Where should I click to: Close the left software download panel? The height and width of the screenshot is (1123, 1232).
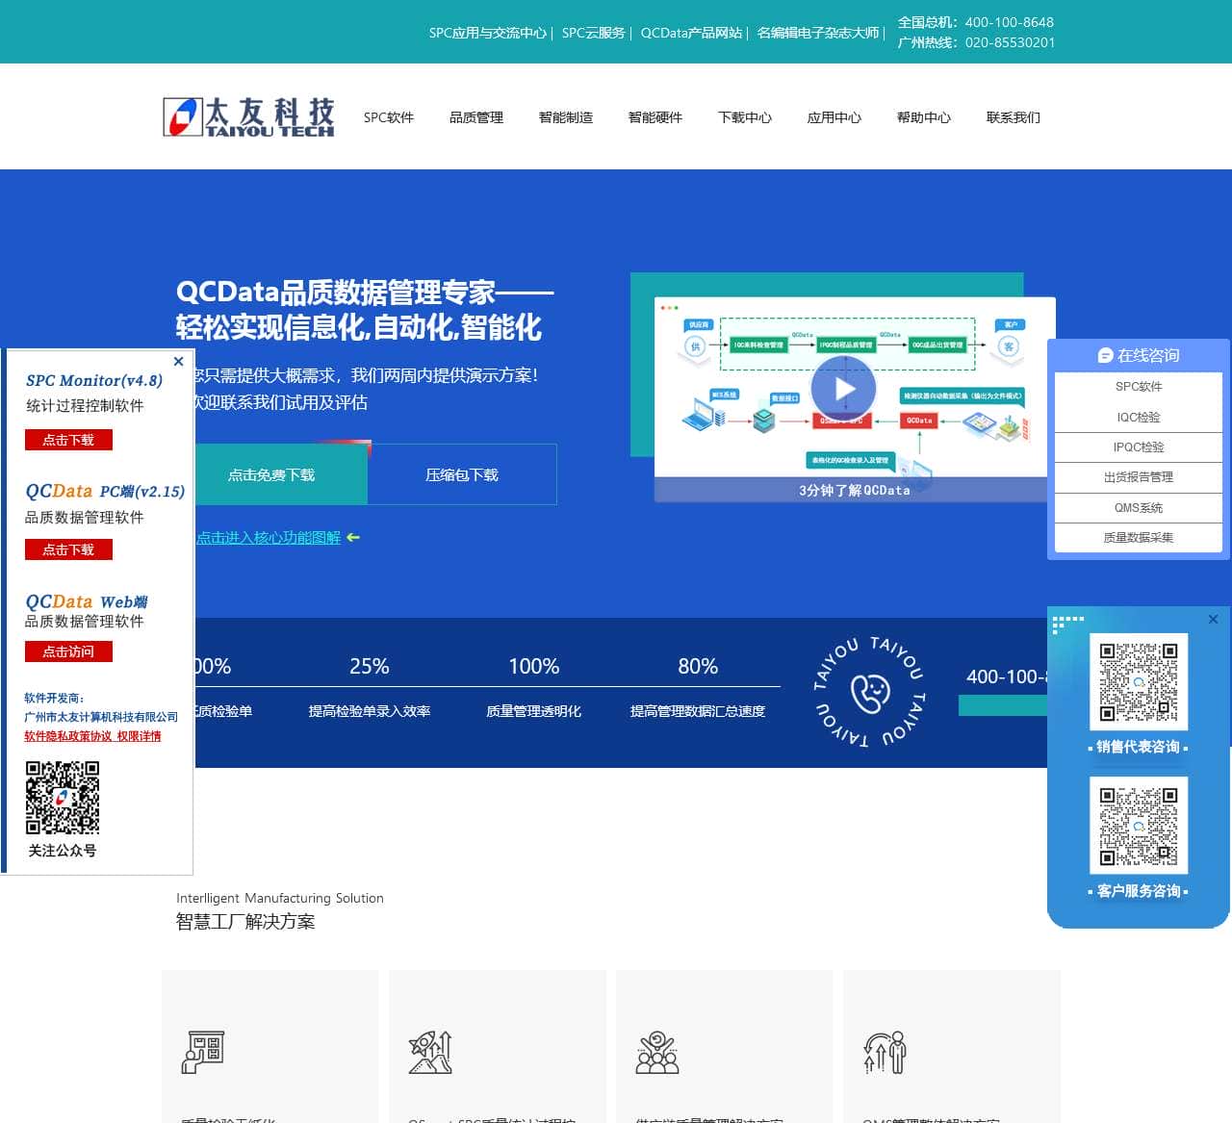coord(178,362)
